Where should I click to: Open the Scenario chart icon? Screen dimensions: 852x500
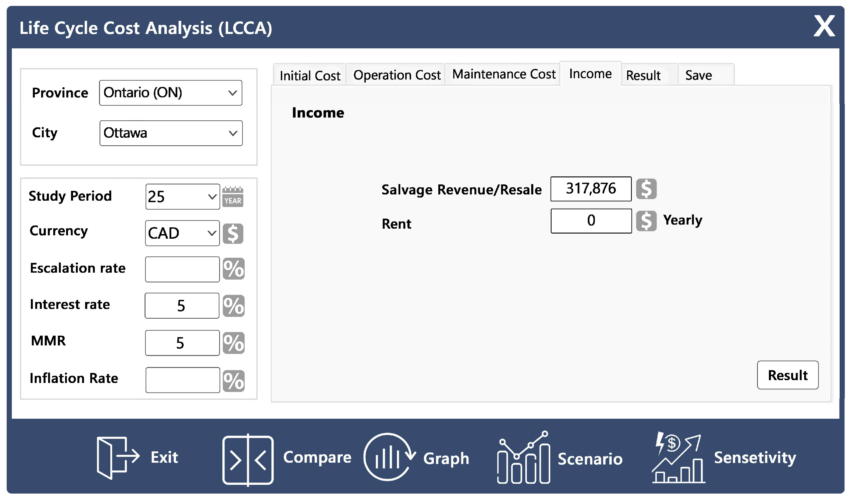pyautogui.click(x=524, y=458)
